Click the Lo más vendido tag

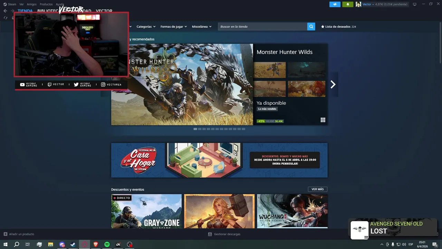(x=267, y=109)
